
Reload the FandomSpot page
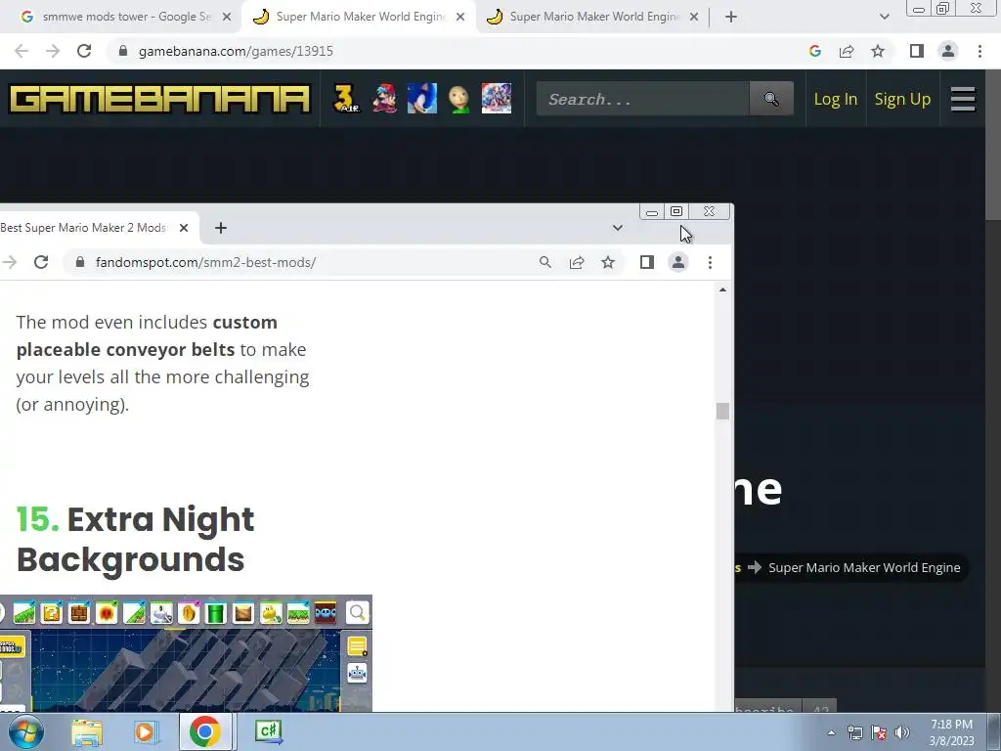point(41,262)
